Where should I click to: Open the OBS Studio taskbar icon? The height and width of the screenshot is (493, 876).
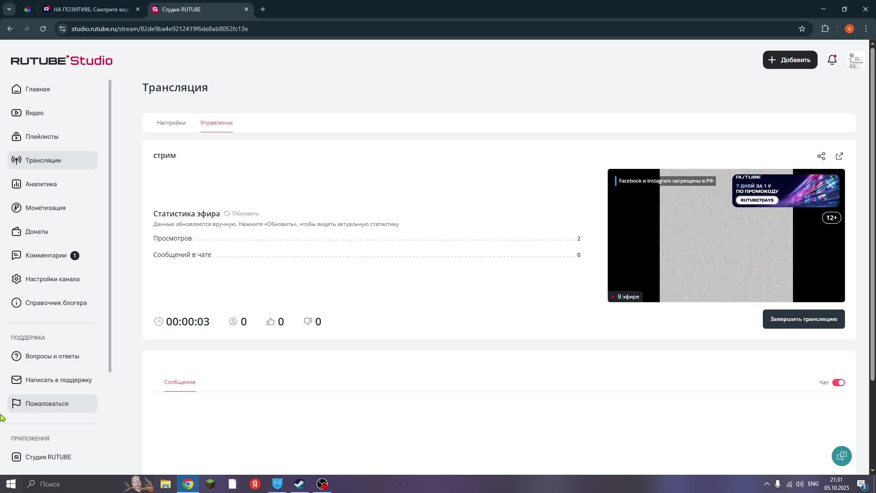pyautogui.click(x=322, y=484)
